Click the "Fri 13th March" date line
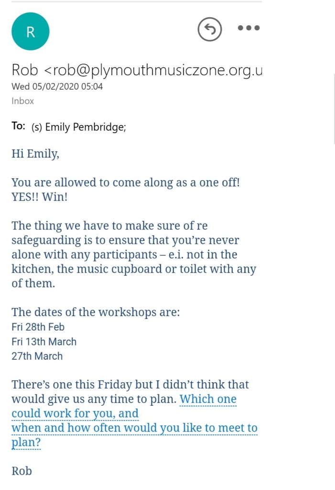 pos(43,342)
